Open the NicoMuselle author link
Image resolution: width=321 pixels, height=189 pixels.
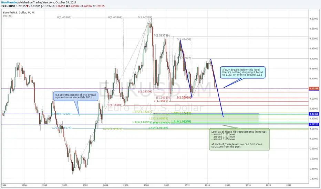(x=9, y=2)
